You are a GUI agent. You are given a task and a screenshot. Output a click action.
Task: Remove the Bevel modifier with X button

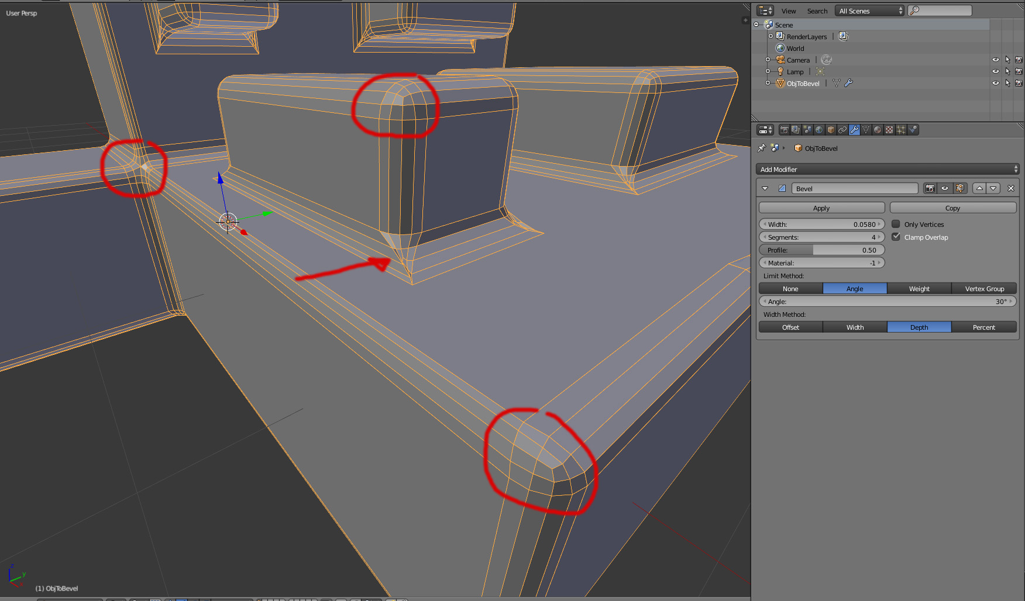[1010, 188]
